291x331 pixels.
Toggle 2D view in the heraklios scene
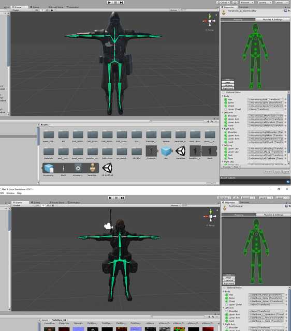click(x=37, y=10)
